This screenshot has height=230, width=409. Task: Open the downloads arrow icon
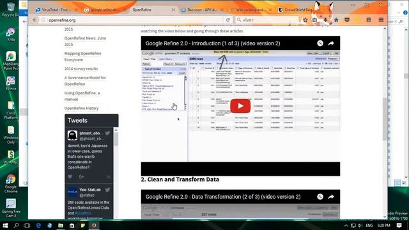click(x=325, y=20)
